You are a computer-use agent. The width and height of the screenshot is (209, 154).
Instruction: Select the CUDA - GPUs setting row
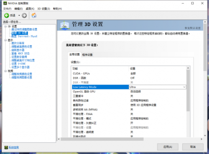[x=129, y=74]
